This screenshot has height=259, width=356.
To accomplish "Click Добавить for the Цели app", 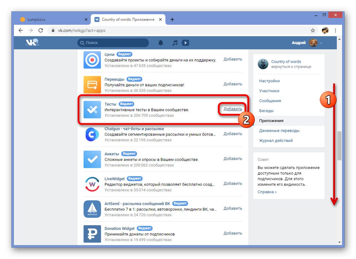I will 233,59.
